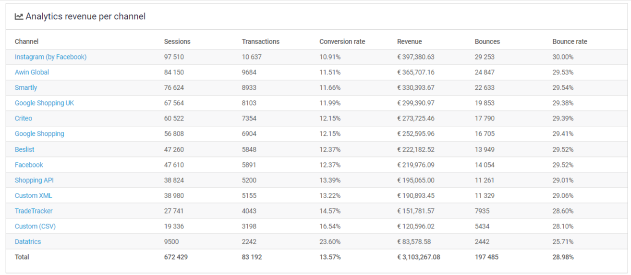Image resolution: width=631 pixels, height=275 pixels.
Task: Click the Conversion rate column header
Action: [x=342, y=41]
